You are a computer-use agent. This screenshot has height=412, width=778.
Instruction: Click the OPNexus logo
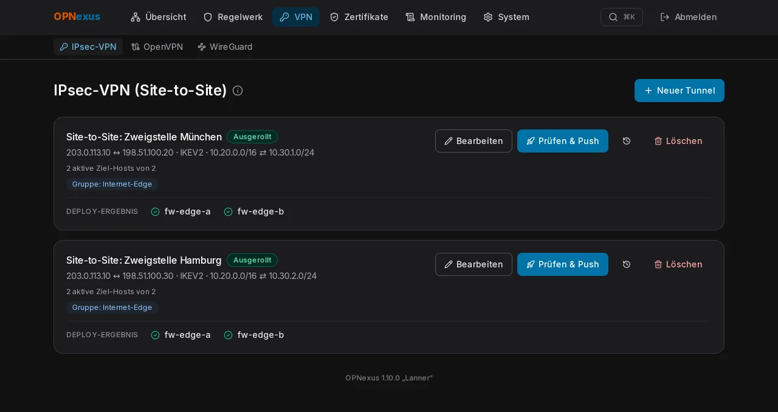point(77,17)
